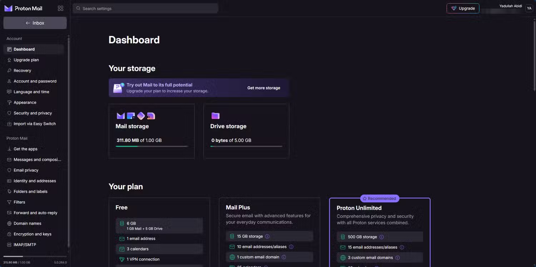Open the Recovery settings page

pyautogui.click(x=22, y=70)
